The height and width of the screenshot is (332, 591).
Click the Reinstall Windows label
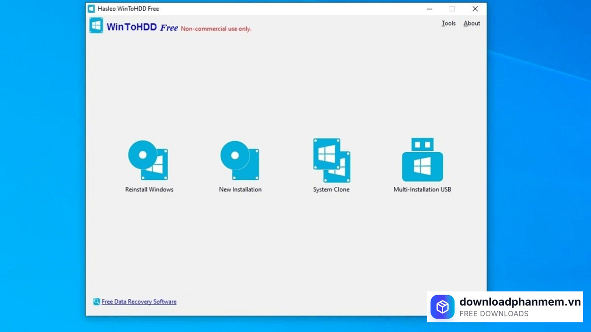(149, 189)
